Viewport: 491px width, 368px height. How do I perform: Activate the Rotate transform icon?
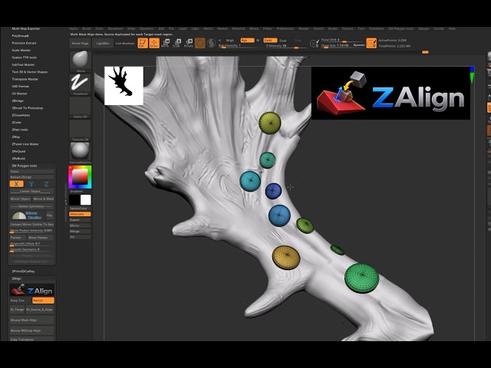pyautogui.click(x=189, y=43)
